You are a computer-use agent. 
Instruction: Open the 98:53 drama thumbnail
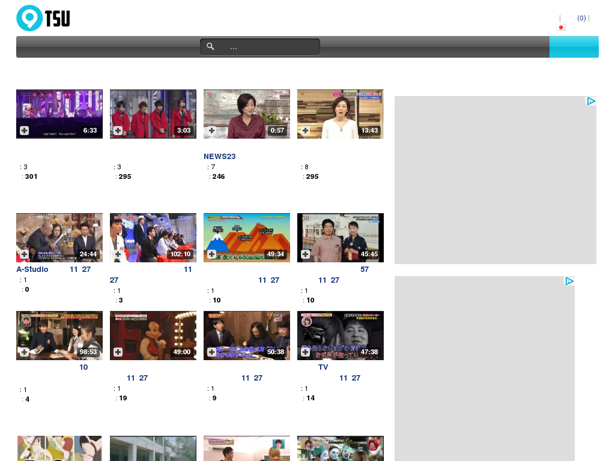point(59,336)
